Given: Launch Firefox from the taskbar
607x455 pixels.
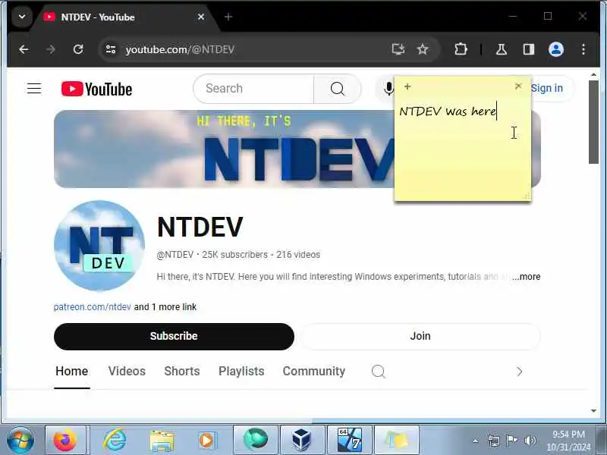Looking at the screenshot, I should click(x=65, y=440).
